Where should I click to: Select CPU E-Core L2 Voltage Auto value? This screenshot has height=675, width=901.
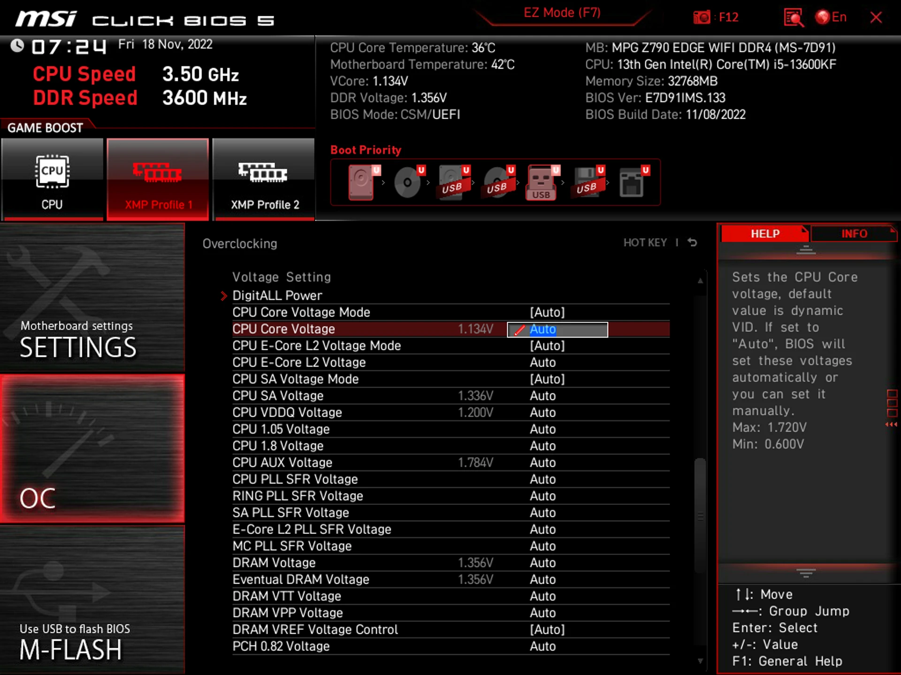543,362
